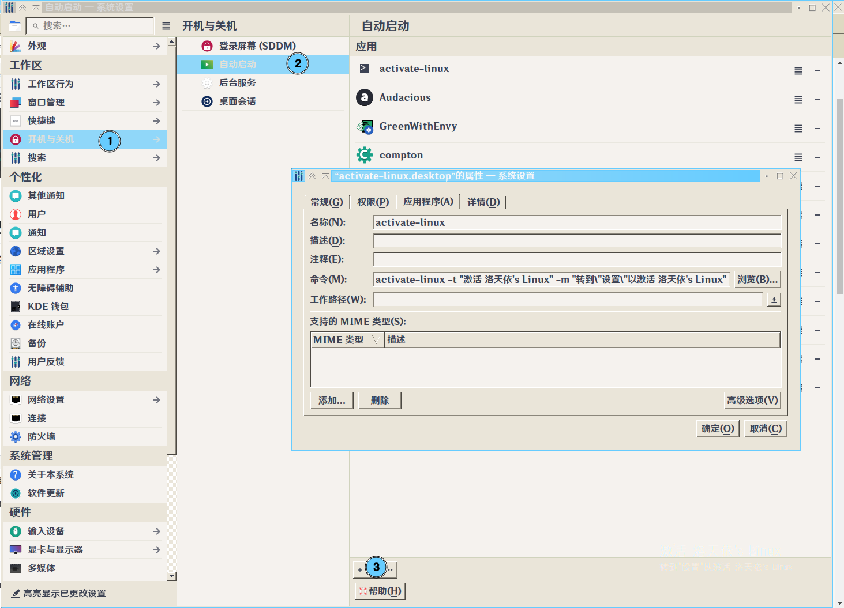Click the GreenWithEnvy application icon
Image resolution: width=844 pixels, height=608 pixels.
tap(365, 127)
